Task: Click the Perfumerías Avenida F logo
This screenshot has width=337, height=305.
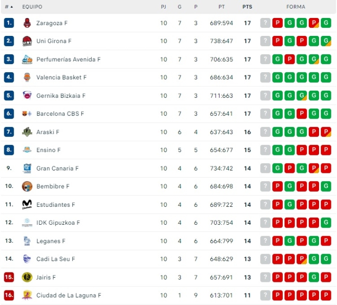Action: (27, 59)
